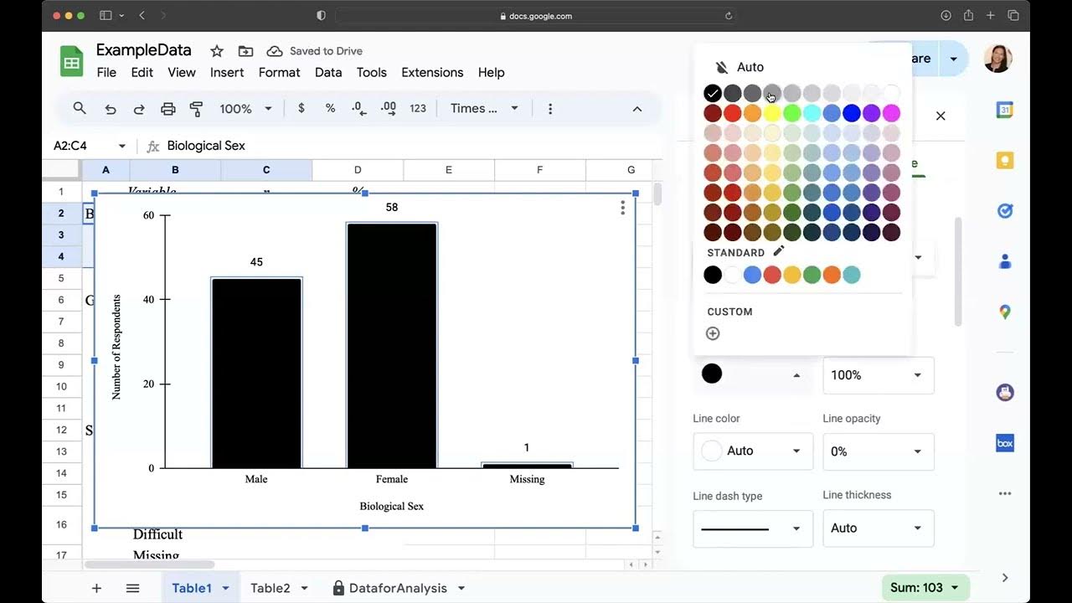The image size is (1072, 603).
Task: Click the formula bar Biological Sex
Action: point(206,146)
